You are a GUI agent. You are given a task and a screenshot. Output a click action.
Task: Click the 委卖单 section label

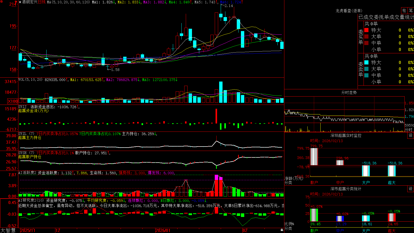361,69
